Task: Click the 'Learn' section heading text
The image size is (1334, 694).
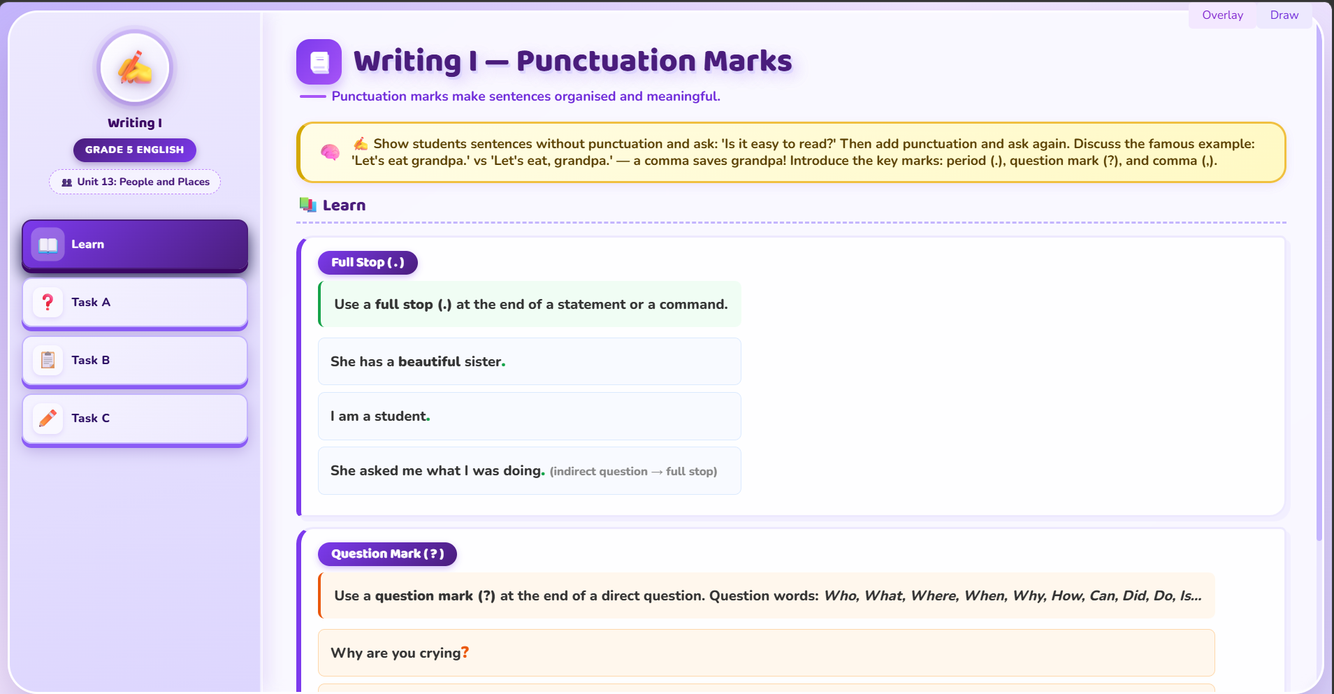Action: [344, 205]
